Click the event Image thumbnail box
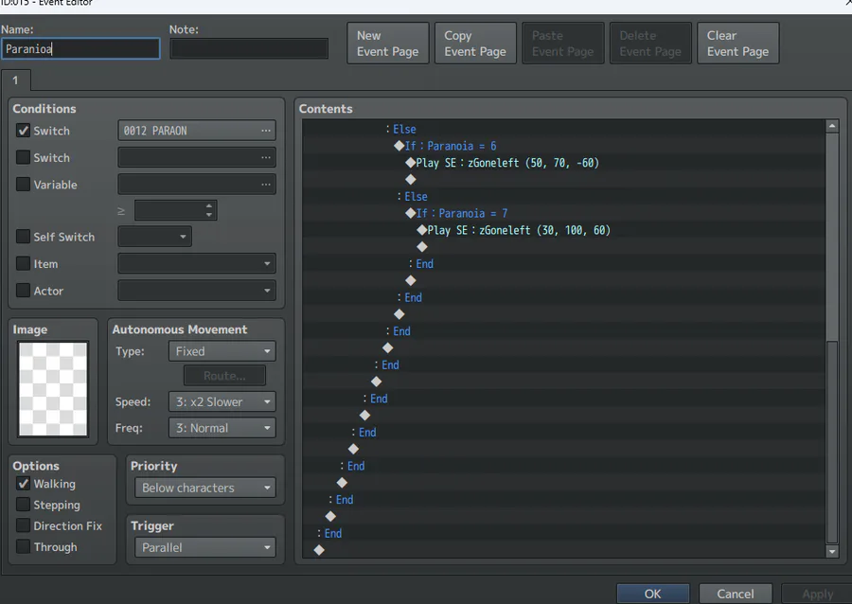This screenshot has height=604, width=852. click(x=53, y=389)
